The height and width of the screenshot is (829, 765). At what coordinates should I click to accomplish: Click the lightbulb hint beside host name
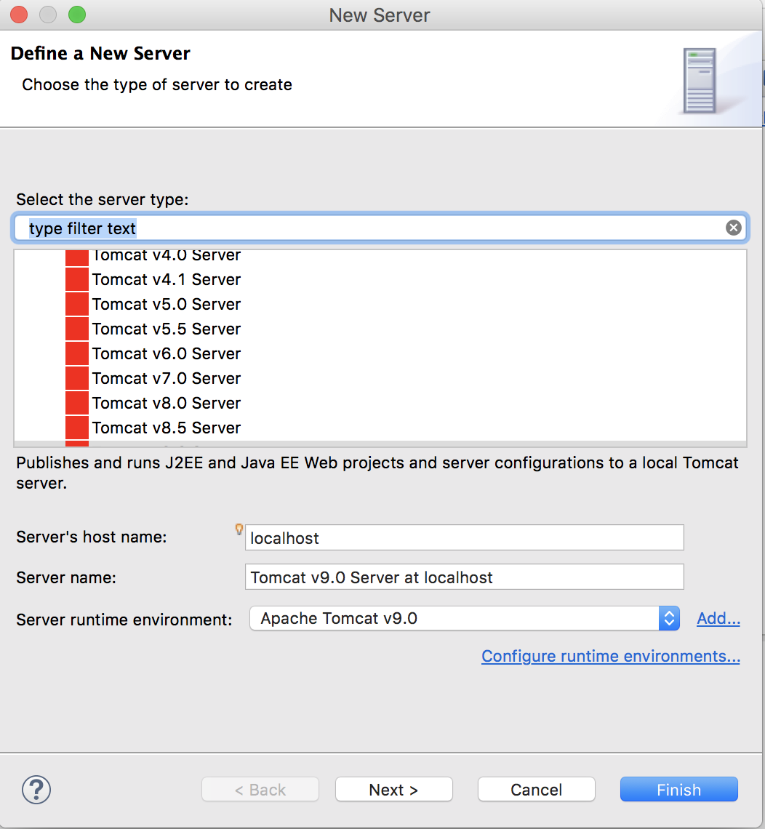238,529
